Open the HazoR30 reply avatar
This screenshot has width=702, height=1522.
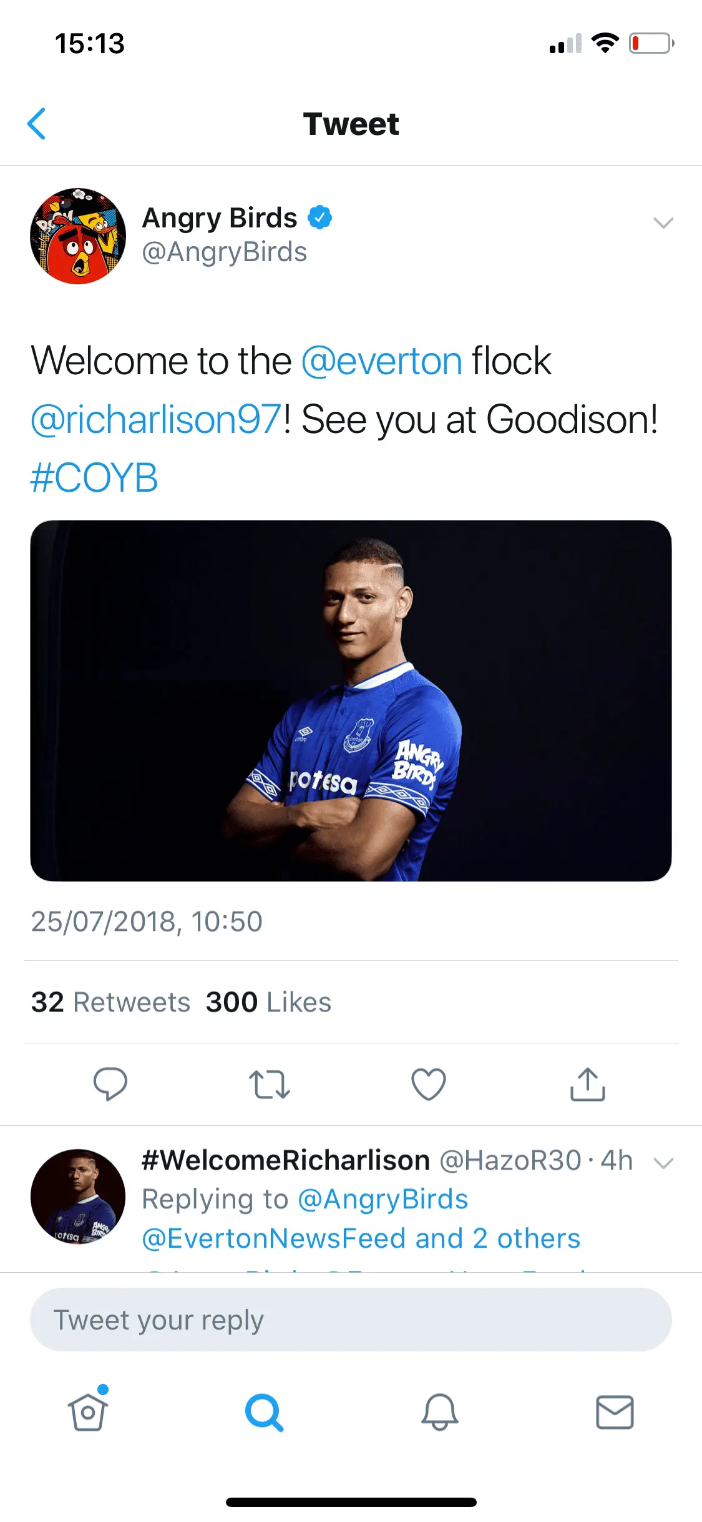pyautogui.click(x=78, y=1196)
